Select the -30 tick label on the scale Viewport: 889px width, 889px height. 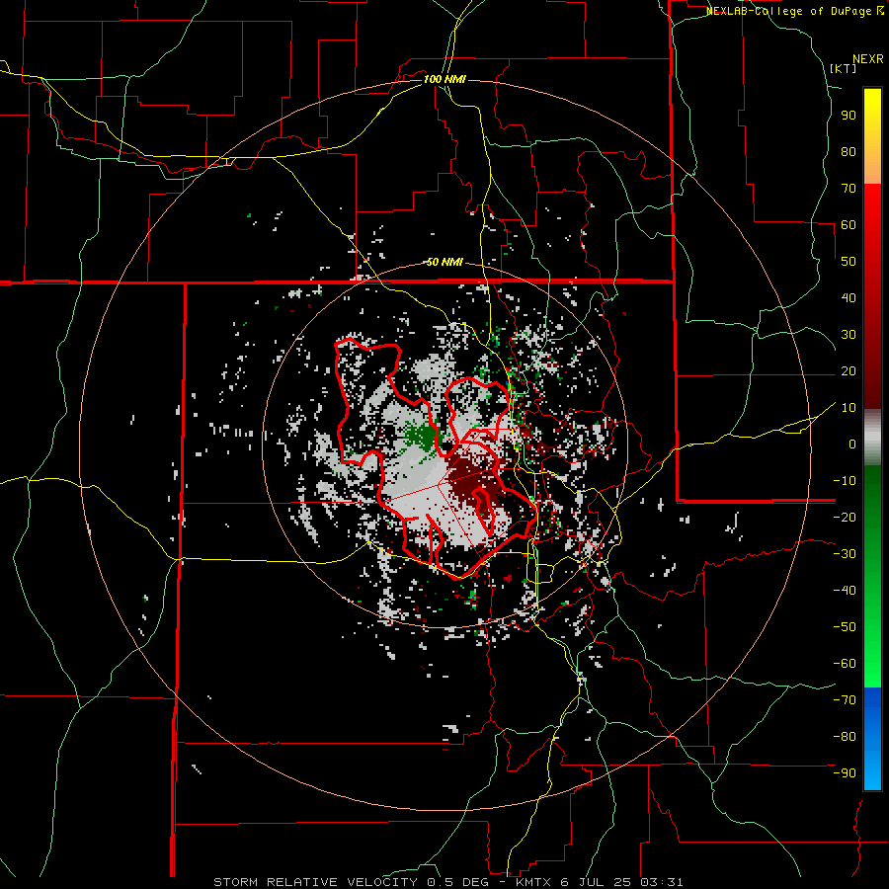coord(845,554)
